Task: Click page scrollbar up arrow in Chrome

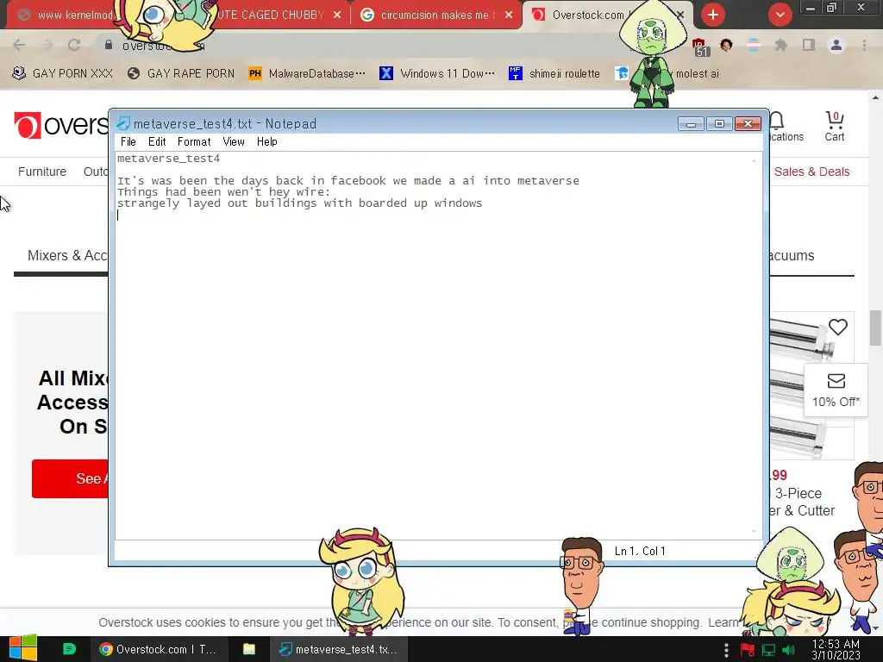Action: click(876, 97)
